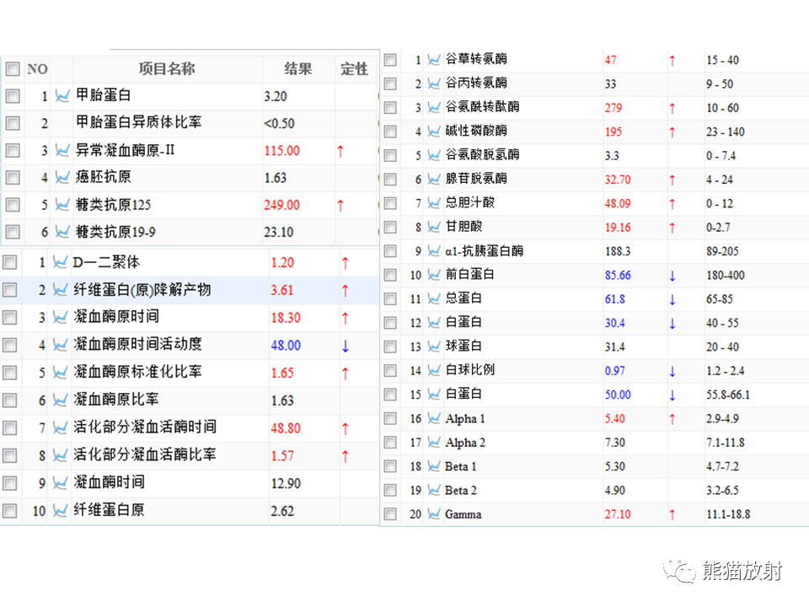Select reference range 55.8-66.1
The width and height of the screenshot is (809, 607).
click(x=728, y=395)
